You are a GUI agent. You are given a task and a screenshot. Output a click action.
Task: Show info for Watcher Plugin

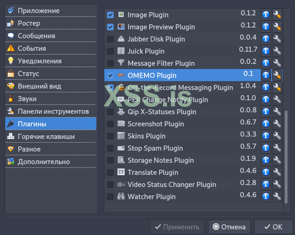(x=266, y=196)
